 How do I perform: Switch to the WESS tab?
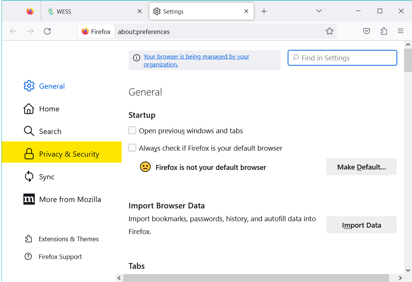point(95,11)
